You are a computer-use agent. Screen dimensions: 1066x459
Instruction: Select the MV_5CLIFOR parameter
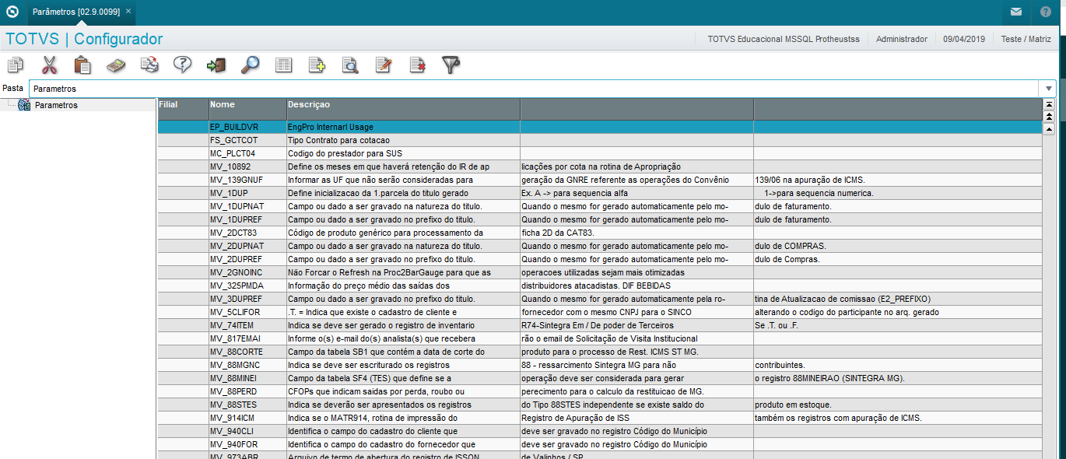(599, 312)
